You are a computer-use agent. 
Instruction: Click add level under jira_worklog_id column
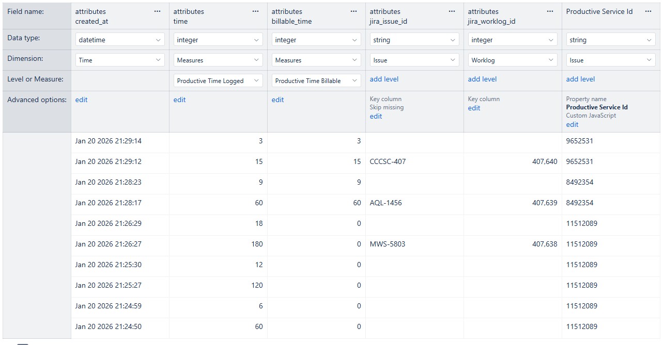pyautogui.click(x=482, y=79)
